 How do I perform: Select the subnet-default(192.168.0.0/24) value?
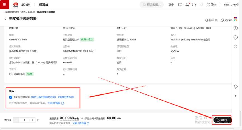[79, 51]
